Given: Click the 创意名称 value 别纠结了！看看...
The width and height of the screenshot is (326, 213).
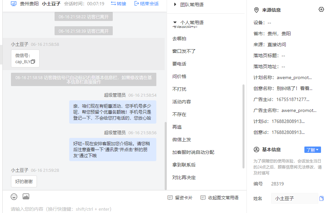Looking at the screenshot, I should click(294, 88).
